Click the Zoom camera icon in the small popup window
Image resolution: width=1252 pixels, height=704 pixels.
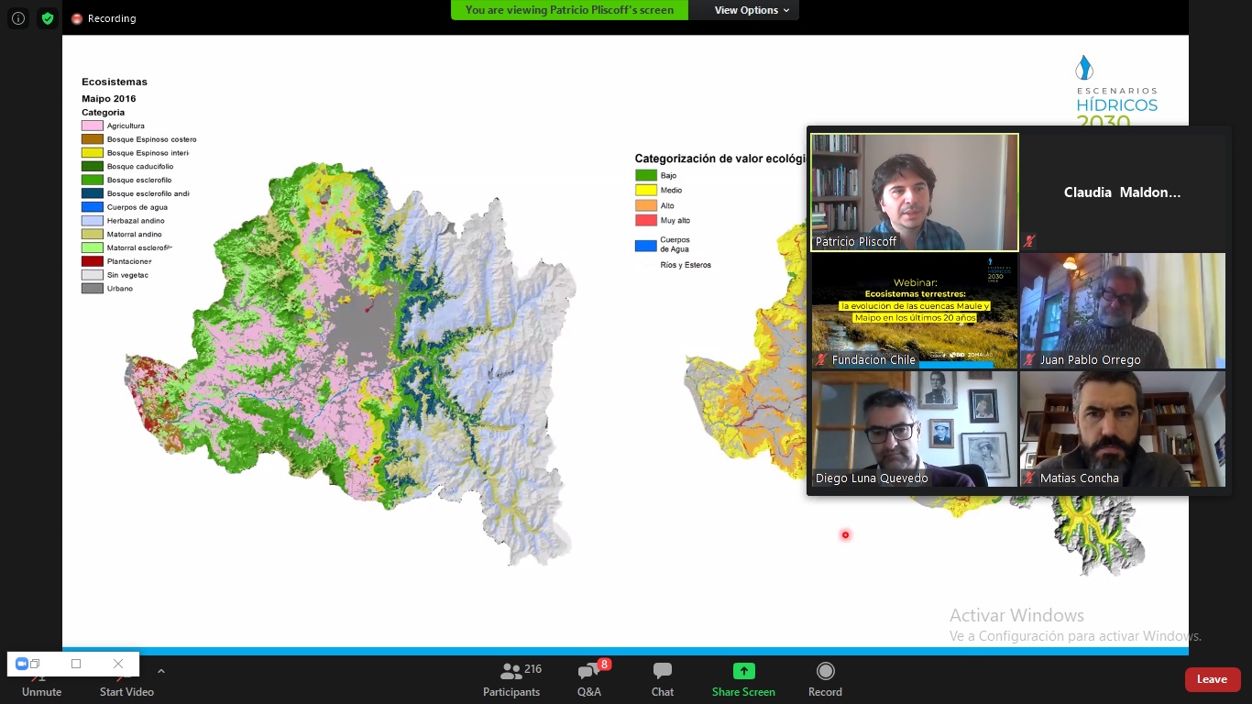tap(23, 664)
